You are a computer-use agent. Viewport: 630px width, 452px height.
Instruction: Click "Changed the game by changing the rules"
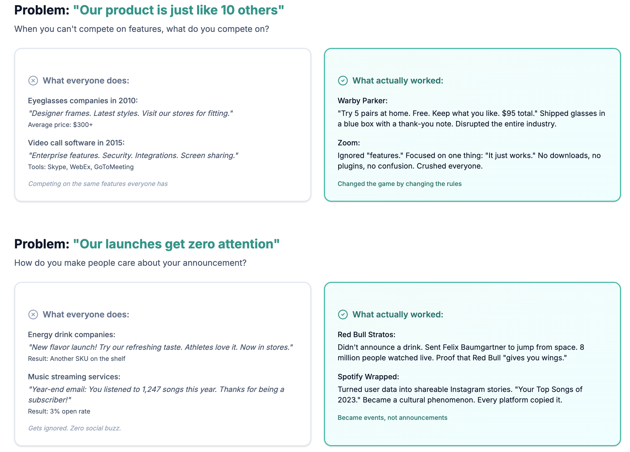[x=400, y=184]
